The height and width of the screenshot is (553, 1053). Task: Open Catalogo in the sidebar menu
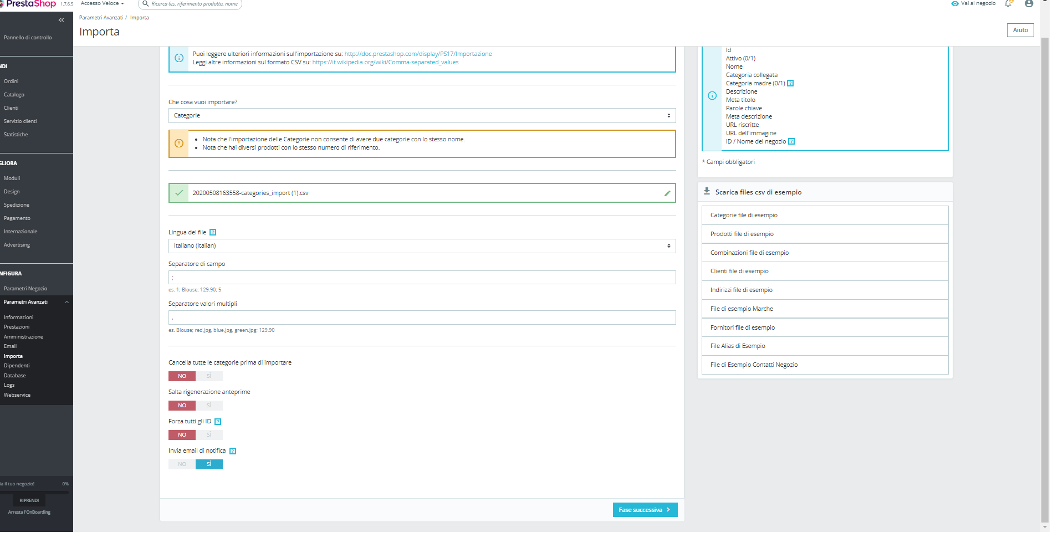(14, 95)
